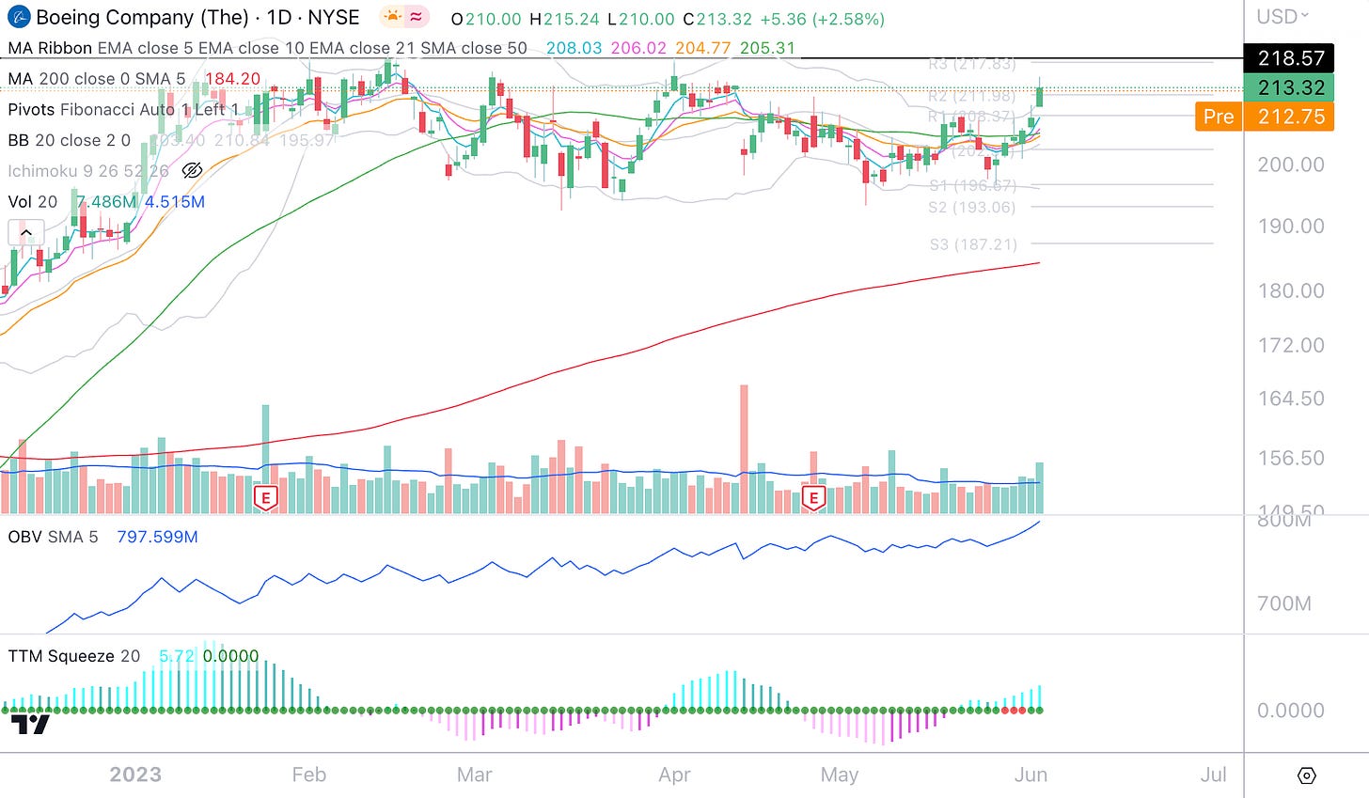Click the SMA 50 value 205.31
This screenshot has height=798, width=1369.
[x=767, y=47]
